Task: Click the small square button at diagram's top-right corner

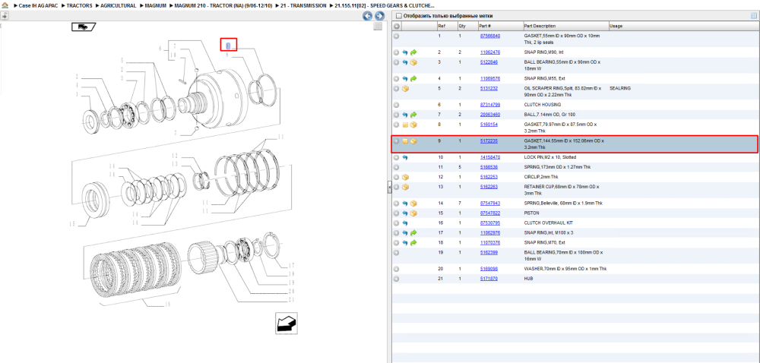Action: click(378, 27)
